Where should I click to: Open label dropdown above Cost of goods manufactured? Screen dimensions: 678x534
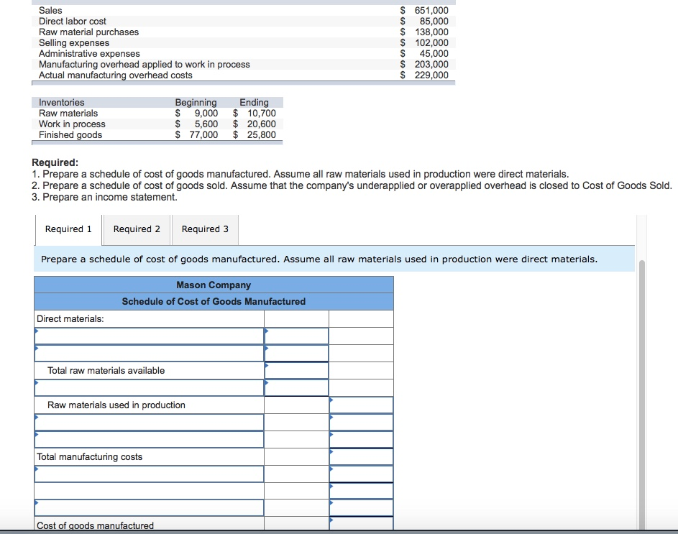pos(149,507)
